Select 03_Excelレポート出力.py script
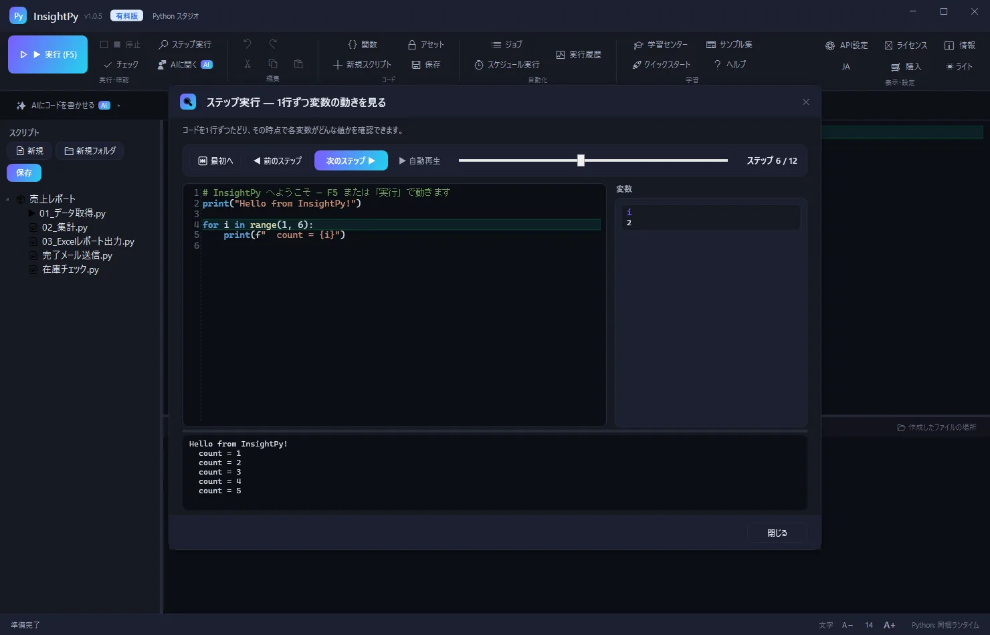Viewport: 990px width, 635px height. [88, 241]
